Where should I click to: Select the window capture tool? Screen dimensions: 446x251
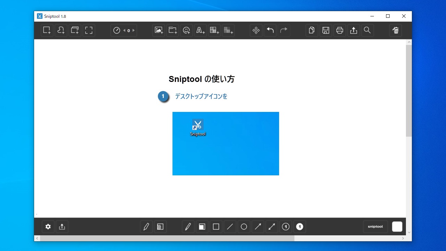(x=75, y=30)
